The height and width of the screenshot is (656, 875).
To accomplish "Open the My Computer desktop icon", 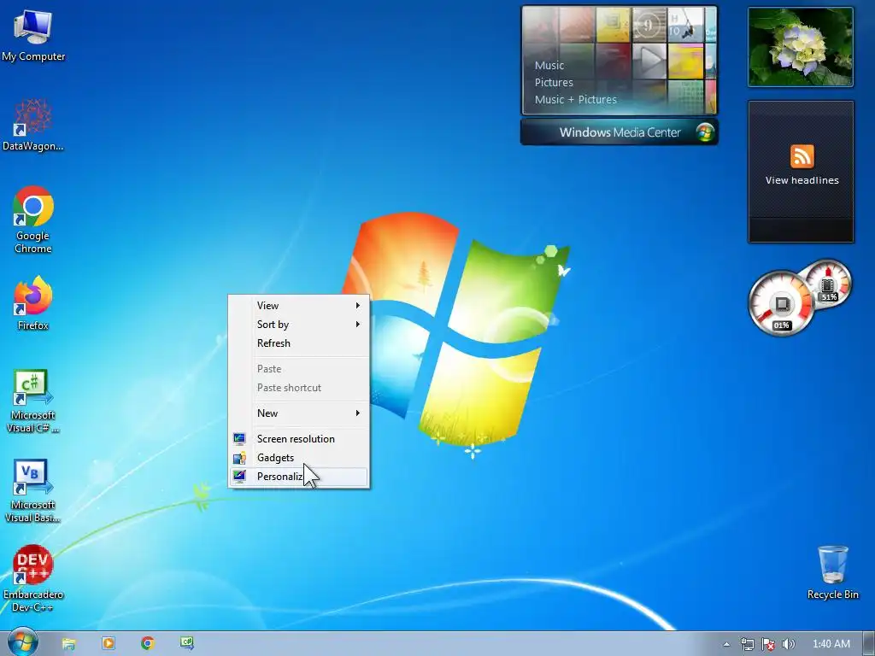I will click(x=33, y=36).
